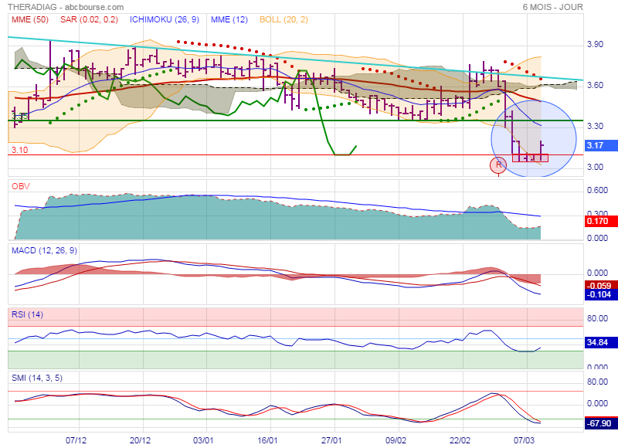Click the 0.600 OBV axis value
The image size is (618, 448).
click(x=597, y=190)
